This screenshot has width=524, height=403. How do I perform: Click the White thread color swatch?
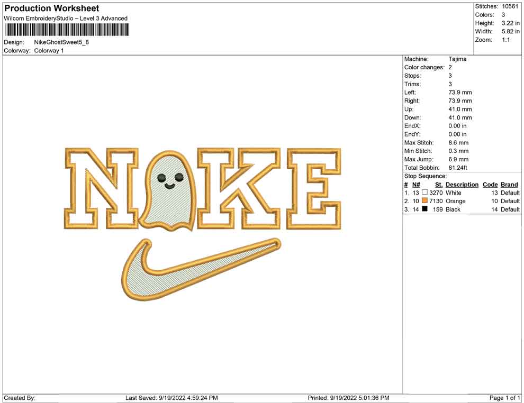pyautogui.click(x=424, y=193)
